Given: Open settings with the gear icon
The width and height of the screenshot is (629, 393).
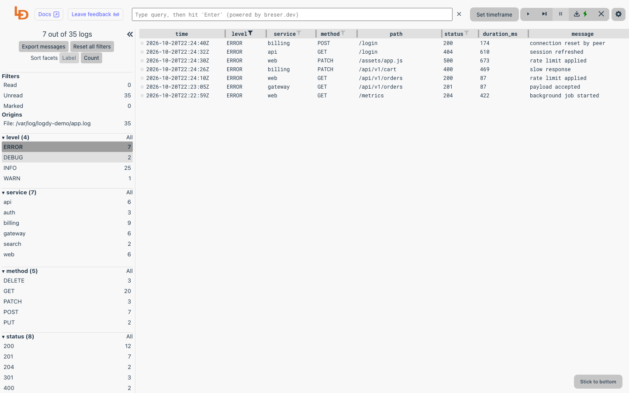Looking at the screenshot, I should pyautogui.click(x=619, y=14).
